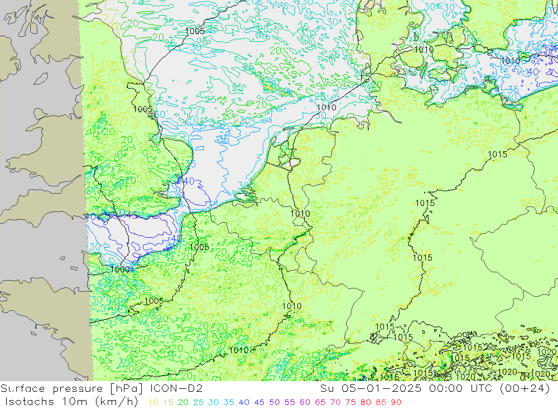Select legend value 80 in the isotach scale

[x=366, y=403]
